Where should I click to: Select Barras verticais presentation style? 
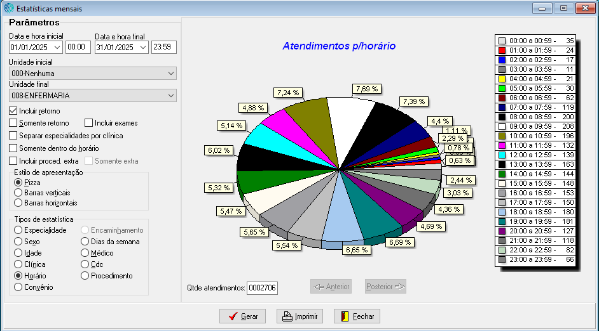pyautogui.click(x=18, y=192)
